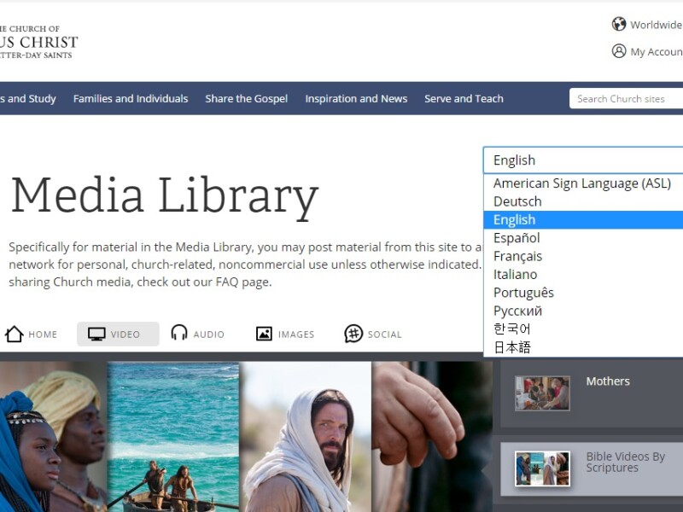Select Français from the language list

click(x=517, y=256)
